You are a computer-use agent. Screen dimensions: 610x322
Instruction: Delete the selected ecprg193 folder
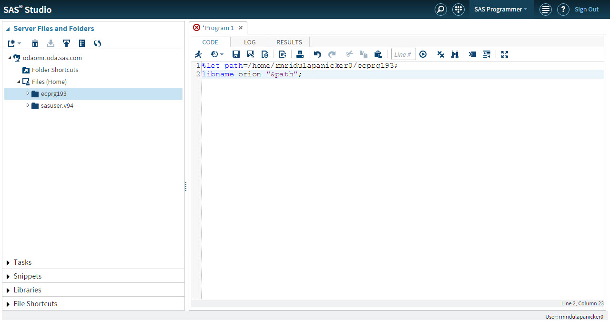35,43
